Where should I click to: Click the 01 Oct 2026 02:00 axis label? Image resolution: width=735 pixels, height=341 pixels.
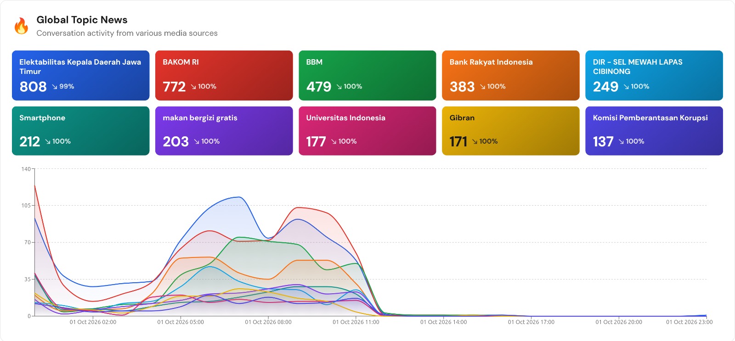tap(93, 322)
